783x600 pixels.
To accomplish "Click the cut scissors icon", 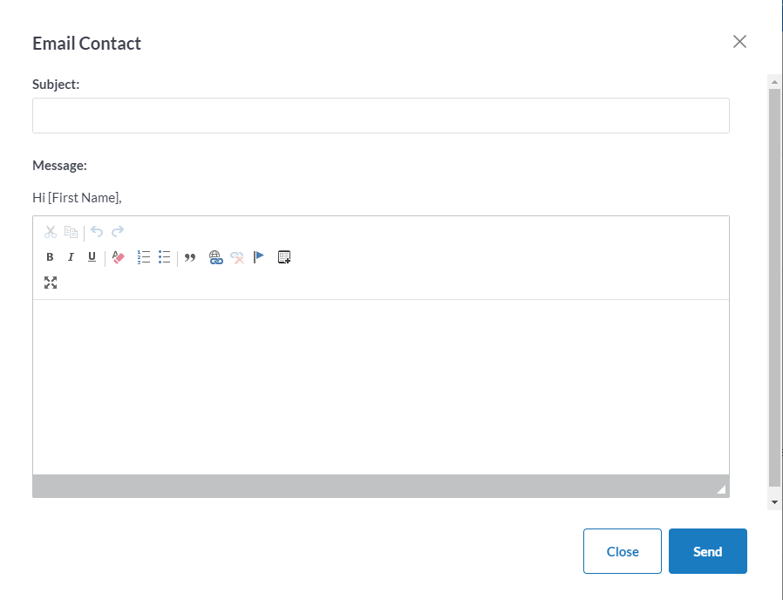I will [x=51, y=232].
